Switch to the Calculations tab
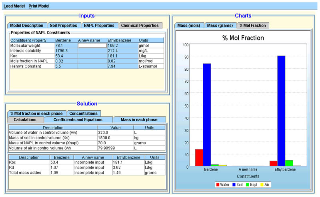 point(25,119)
